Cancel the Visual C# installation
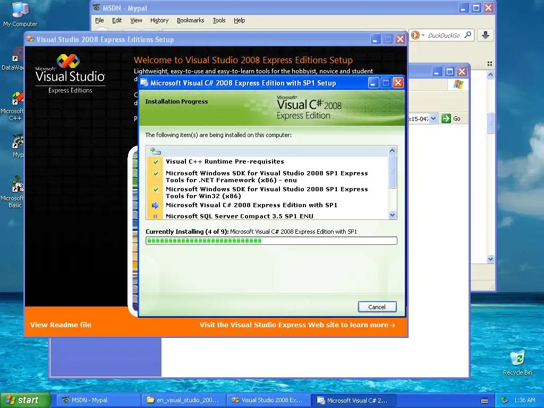Viewport: 544px width, 408px height. [377, 307]
